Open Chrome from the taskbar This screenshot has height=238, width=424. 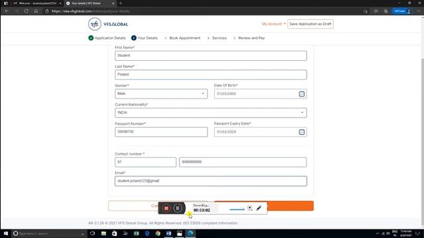click(x=158, y=233)
